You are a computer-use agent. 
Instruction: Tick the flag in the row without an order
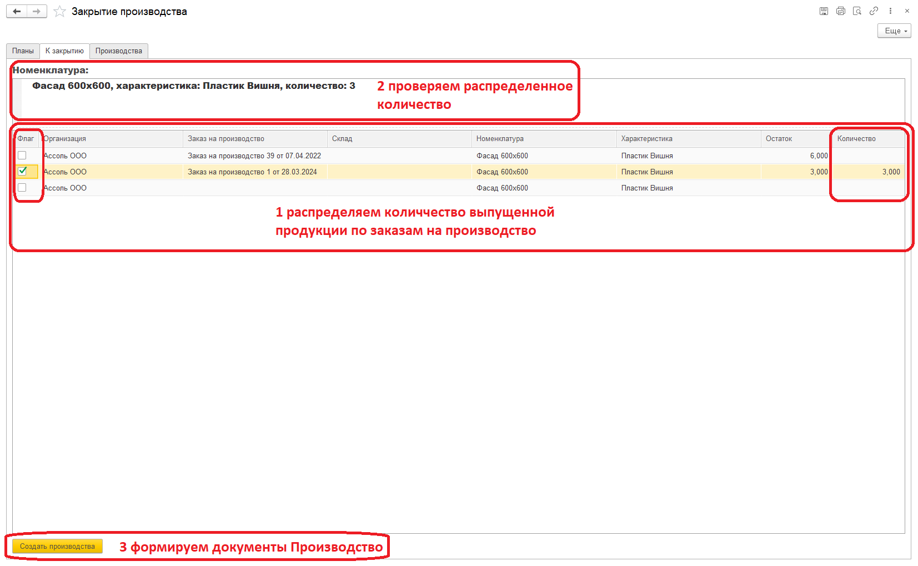pyautogui.click(x=22, y=188)
